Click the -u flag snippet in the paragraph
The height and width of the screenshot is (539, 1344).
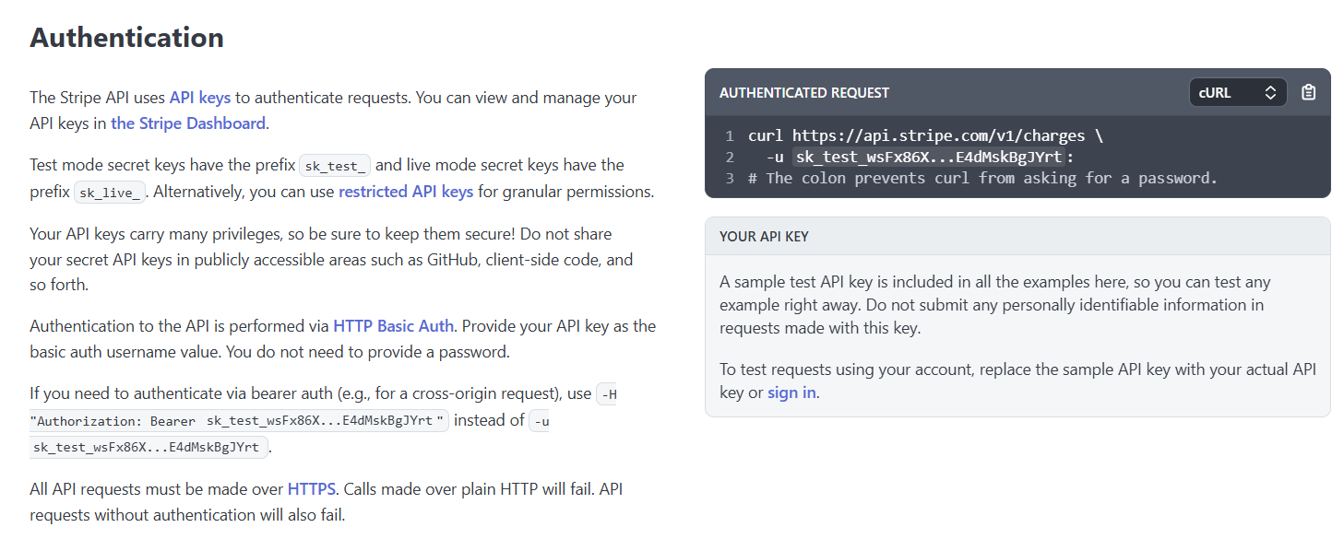pos(539,421)
